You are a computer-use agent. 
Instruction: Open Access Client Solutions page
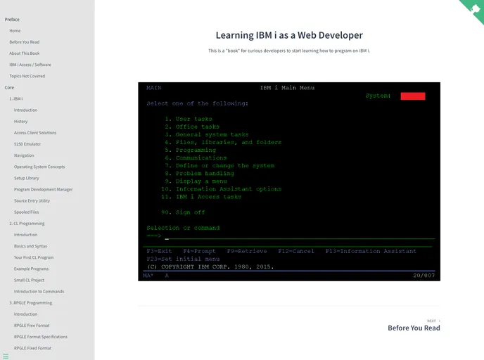(35, 133)
